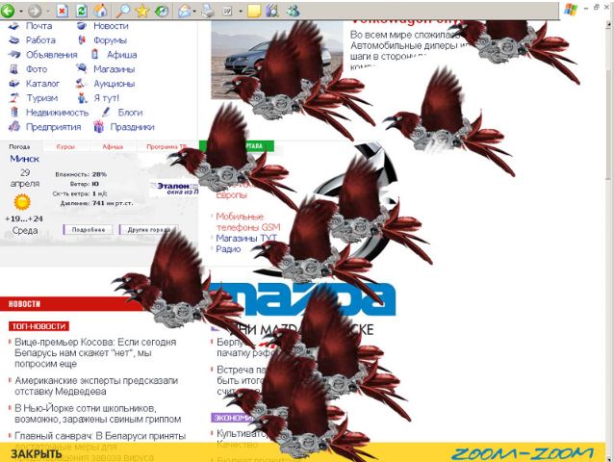The width and height of the screenshot is (614, 462).
Task: Open headline Американские эксперты предсказали отставку Медведева
Action: click(96, 386)
